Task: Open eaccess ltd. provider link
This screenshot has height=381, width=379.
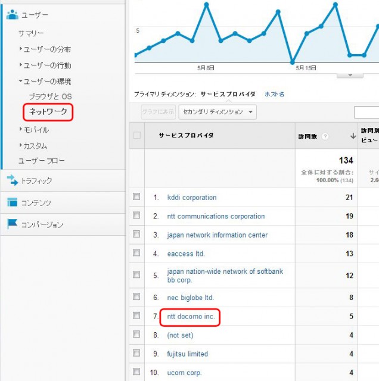Action: (186, 254)
